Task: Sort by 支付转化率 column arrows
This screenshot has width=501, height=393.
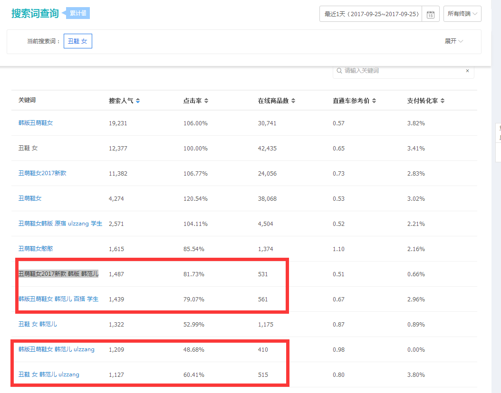Action: click(x=443, y=101)
